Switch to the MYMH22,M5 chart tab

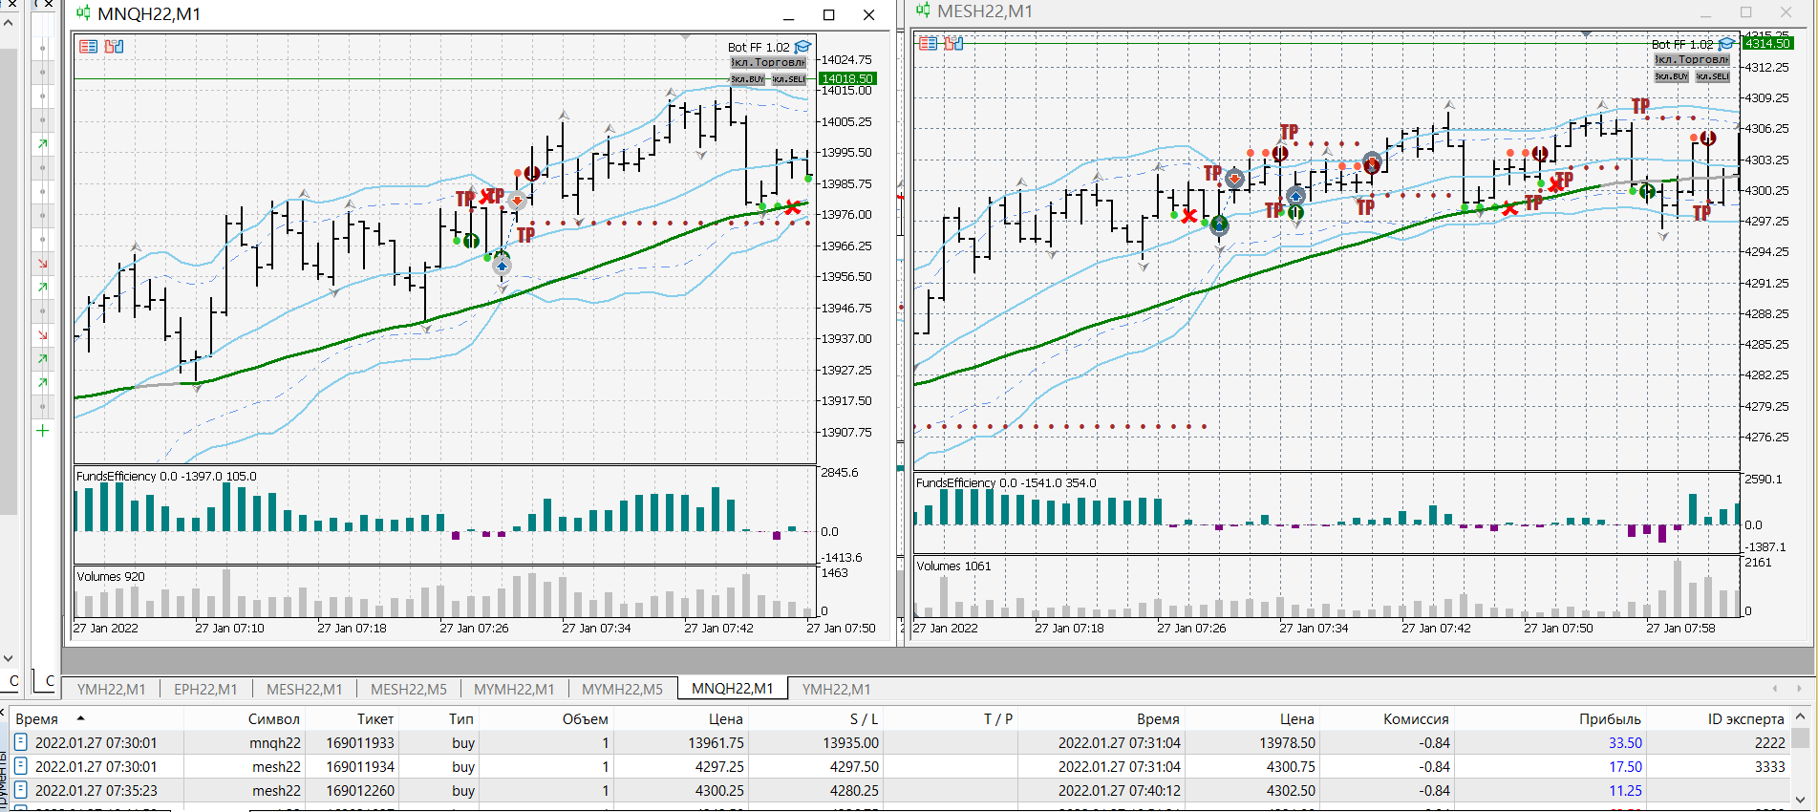coord(622,689)
